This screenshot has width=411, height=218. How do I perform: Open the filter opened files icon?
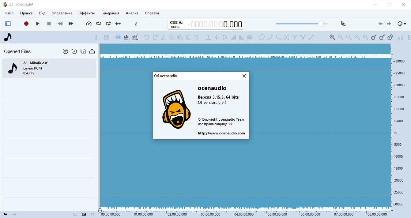pyautogui.click(x=65, y=51)
